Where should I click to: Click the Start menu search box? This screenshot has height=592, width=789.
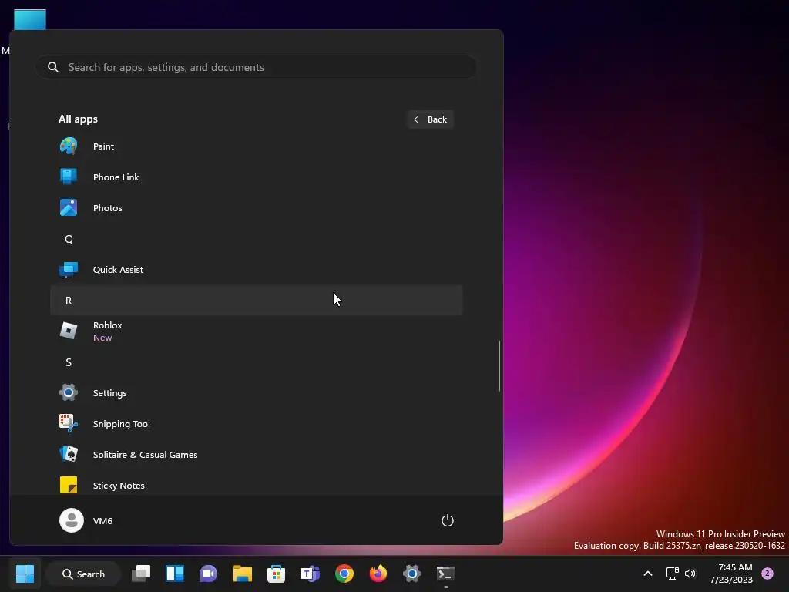[256, 67]
